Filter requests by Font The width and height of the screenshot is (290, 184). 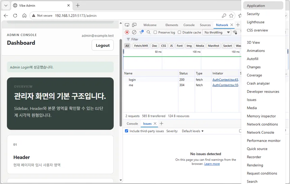(x=180, y=46)
